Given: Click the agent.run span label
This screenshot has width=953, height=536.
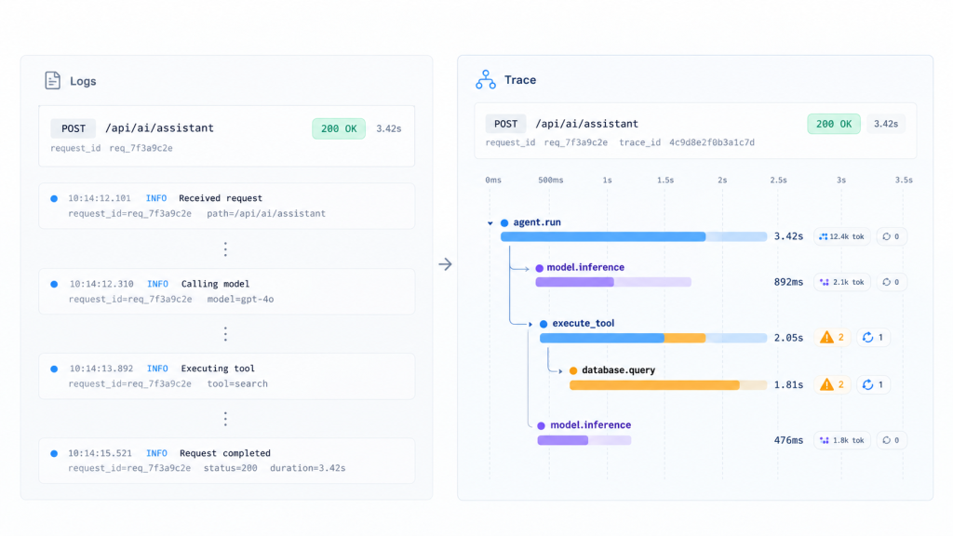Looking at the screenshot, I should coord(537,222).
